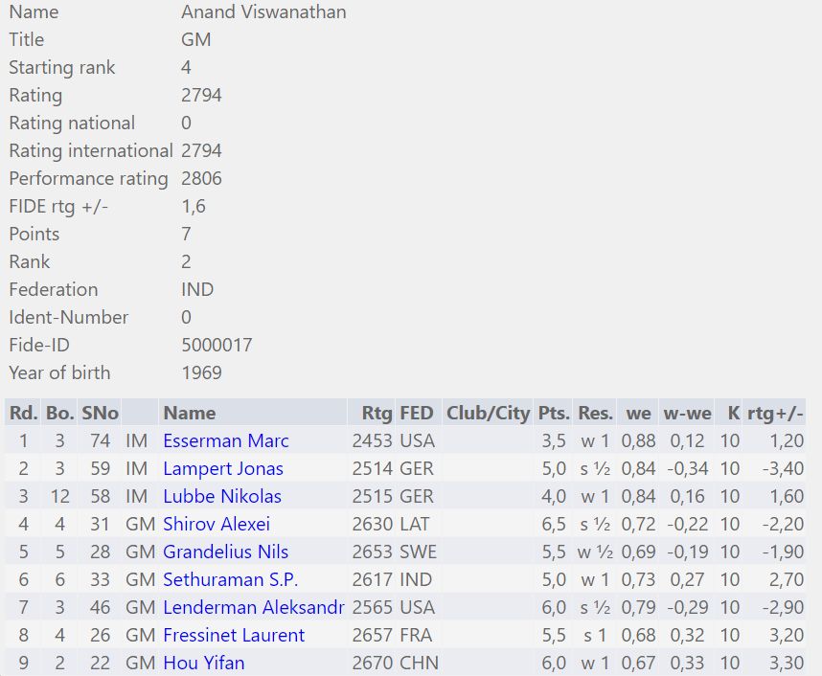The image size is (822, 676).
Task: Click the Lampert Jonas player link
Action: point(223,469)
